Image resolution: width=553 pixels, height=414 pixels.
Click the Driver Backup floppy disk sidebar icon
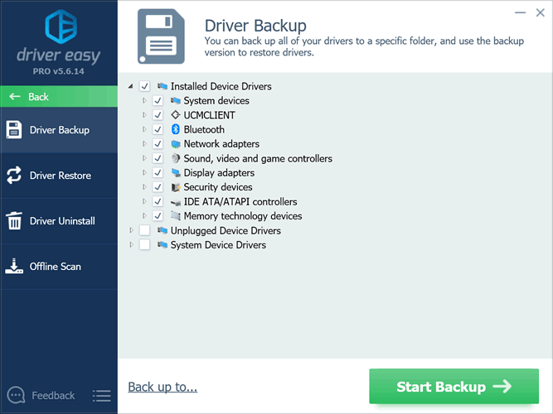(x=14, y=130)
